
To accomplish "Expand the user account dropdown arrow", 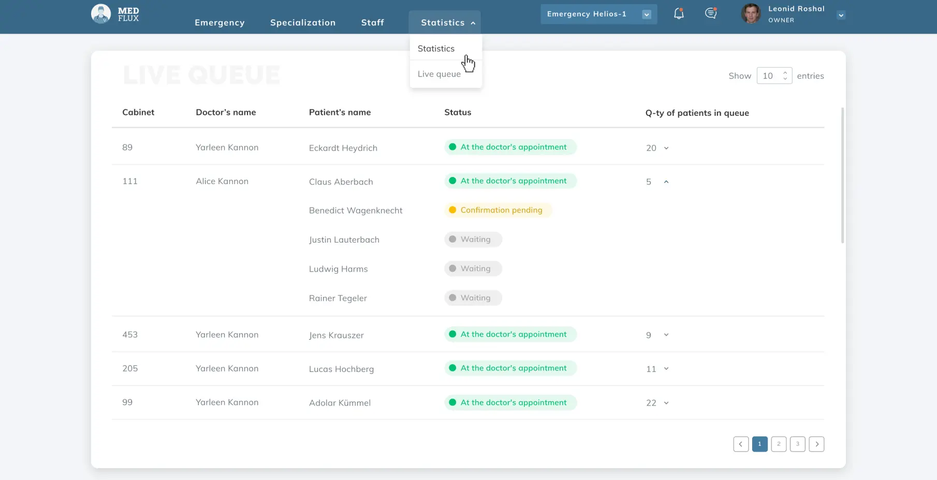I will coord(841,16).
